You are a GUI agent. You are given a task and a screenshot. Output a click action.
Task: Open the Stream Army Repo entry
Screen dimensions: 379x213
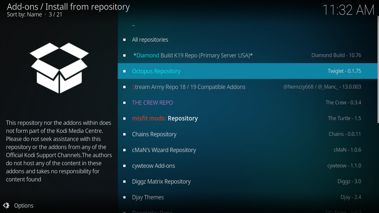[188, 87]
